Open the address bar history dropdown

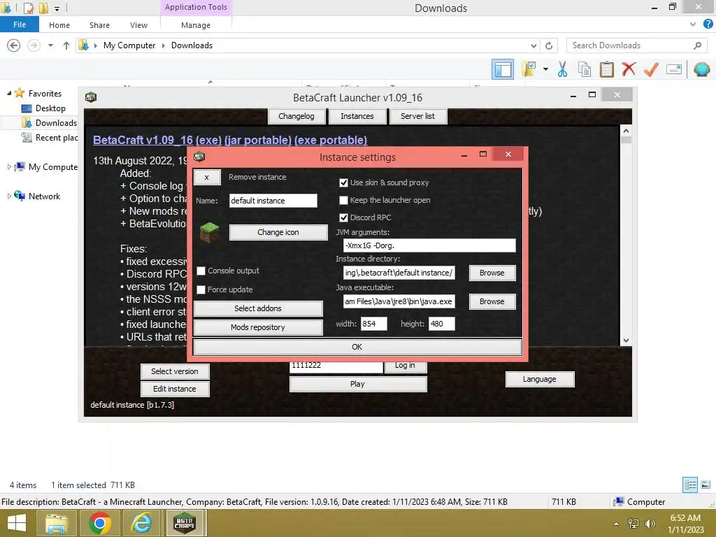534,45
